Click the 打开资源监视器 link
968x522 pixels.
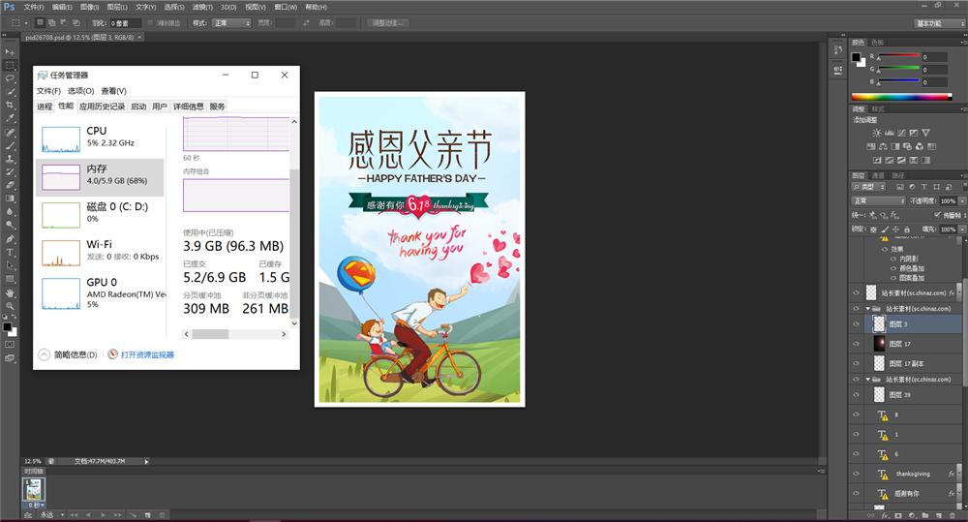pos(147,354)
